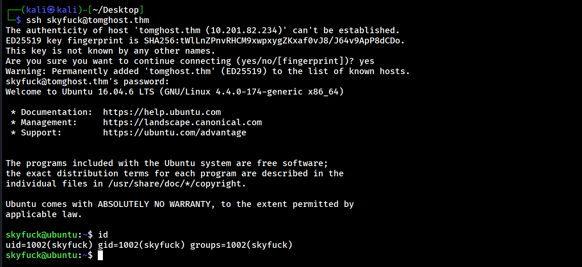Screen dimensions: 582x267
Task: Follow the ubuntu.com/advantage support link
Action: tap(175, 133)
